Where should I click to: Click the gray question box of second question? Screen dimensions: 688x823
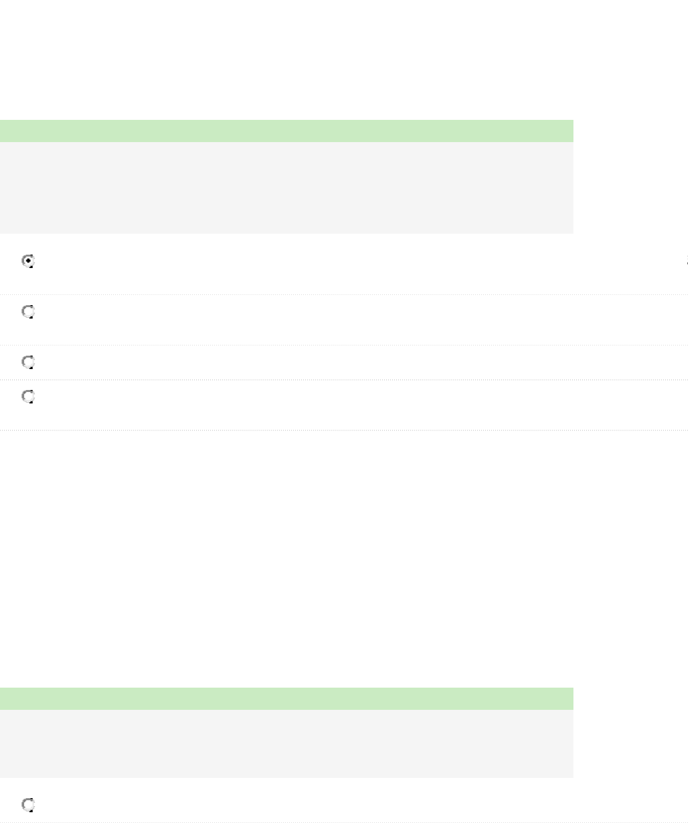pyautogui.click(x=286, y=744)
